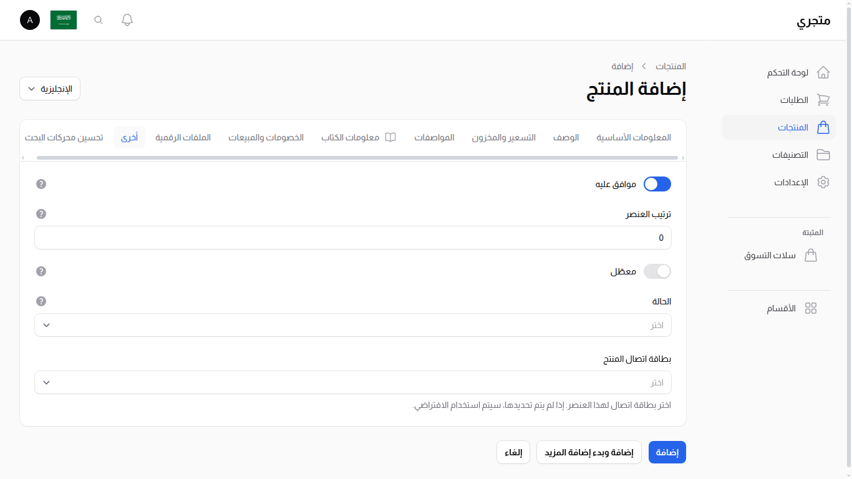Open the notifications bell
The height and width of the screenshot is (479, 852).
[127, 19]
